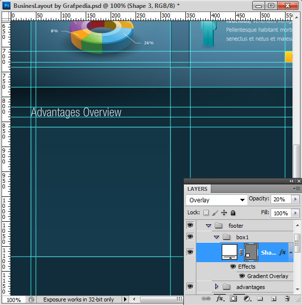Select the footer group name

(236, 226)
